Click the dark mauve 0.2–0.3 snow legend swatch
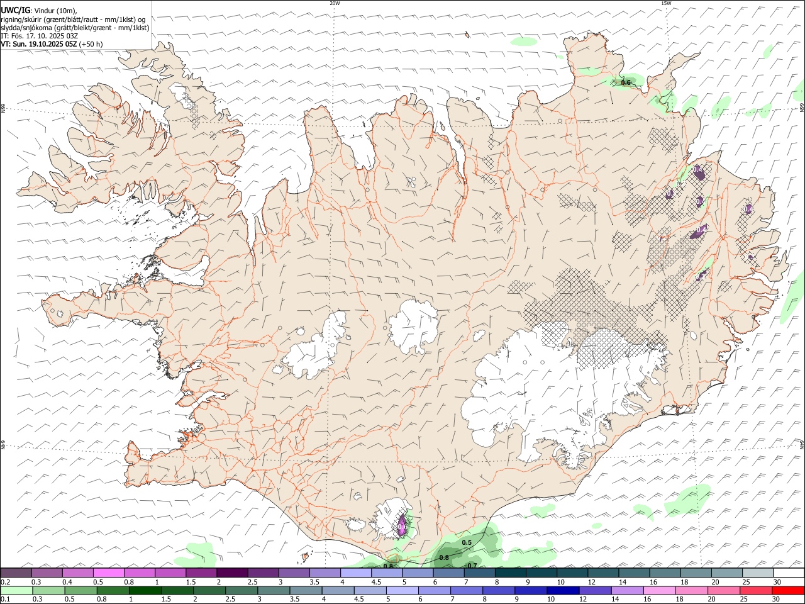This screenshot has width=805, height=604. coord(16,573)
